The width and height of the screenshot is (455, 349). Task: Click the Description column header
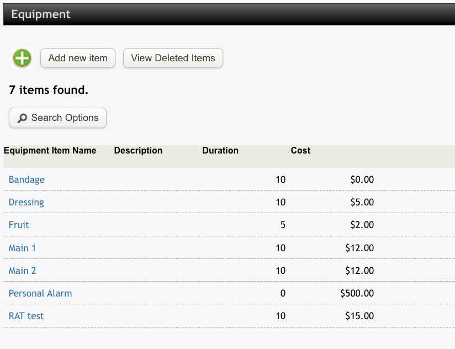click(138, 151)
